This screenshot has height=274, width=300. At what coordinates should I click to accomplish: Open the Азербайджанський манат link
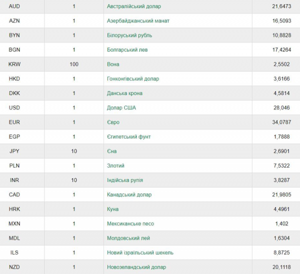(138, 20)
